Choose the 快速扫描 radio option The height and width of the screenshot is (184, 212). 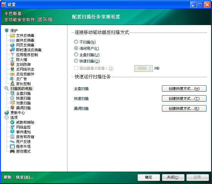pos(76,61)
